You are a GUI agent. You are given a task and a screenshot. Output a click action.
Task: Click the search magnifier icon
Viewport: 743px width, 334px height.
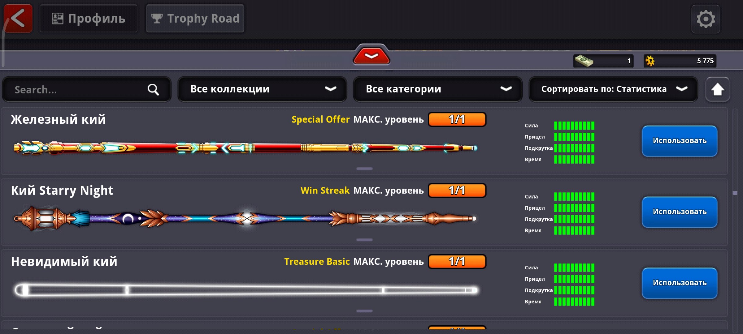153,90
